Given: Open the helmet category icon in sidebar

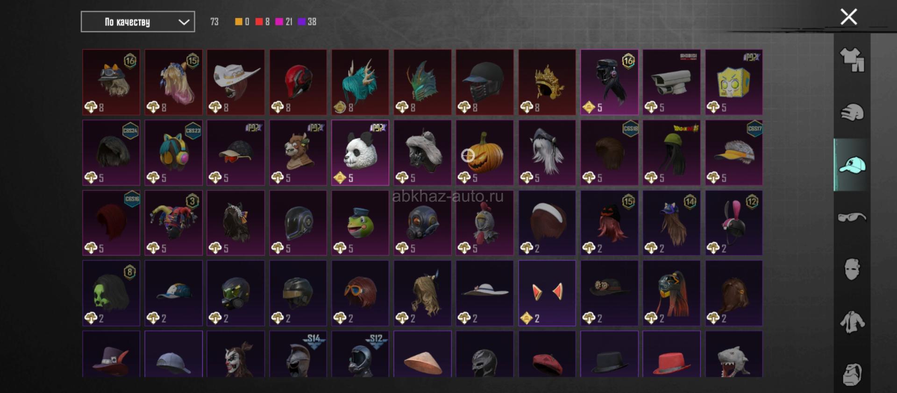Looking at the screenshot, I should tap(852, 112).
